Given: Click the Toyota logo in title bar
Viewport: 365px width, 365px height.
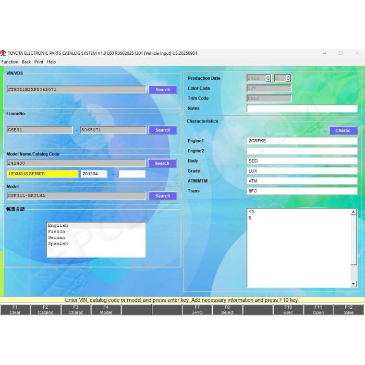Looking at the screenshot, I should 3,53.
